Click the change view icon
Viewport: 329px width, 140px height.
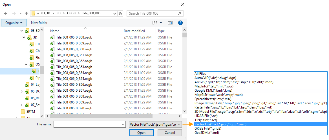click(155, 23)
